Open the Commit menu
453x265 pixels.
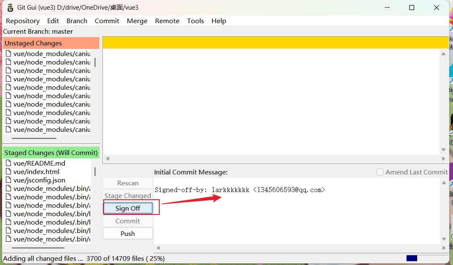[107, 21]
